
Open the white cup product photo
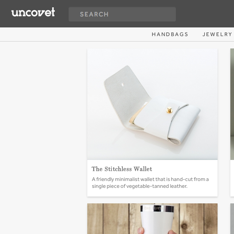152,219
